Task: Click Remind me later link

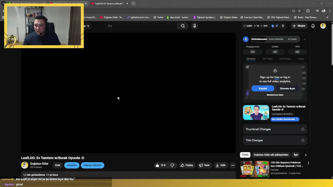Action: pos(275,95)
